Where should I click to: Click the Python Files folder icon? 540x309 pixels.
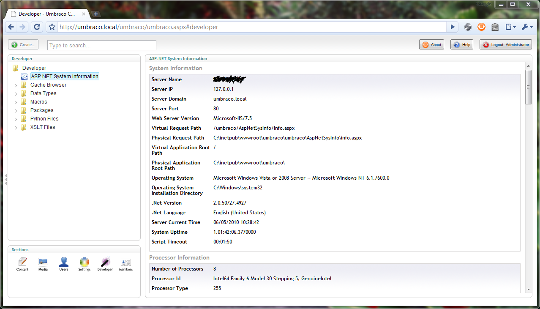pos(24,119)
